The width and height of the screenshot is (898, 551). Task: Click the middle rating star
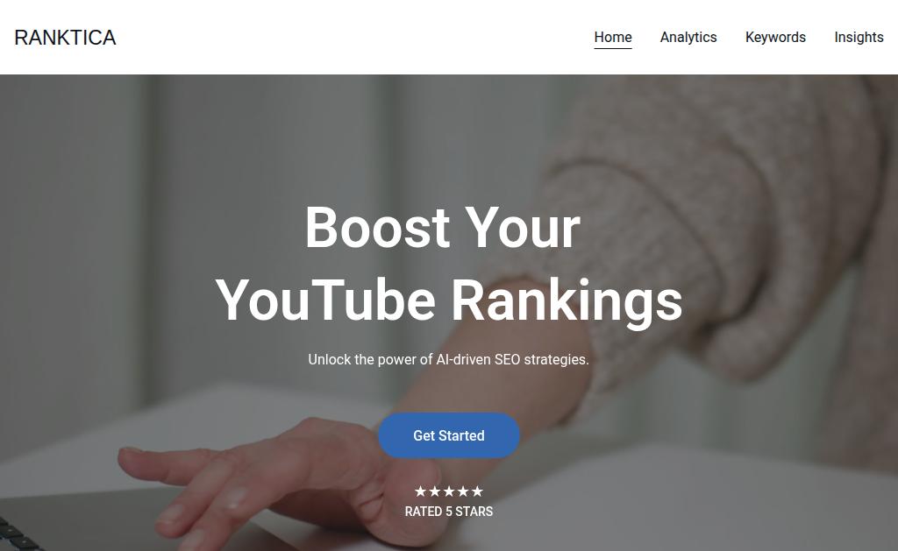(449, 491)
